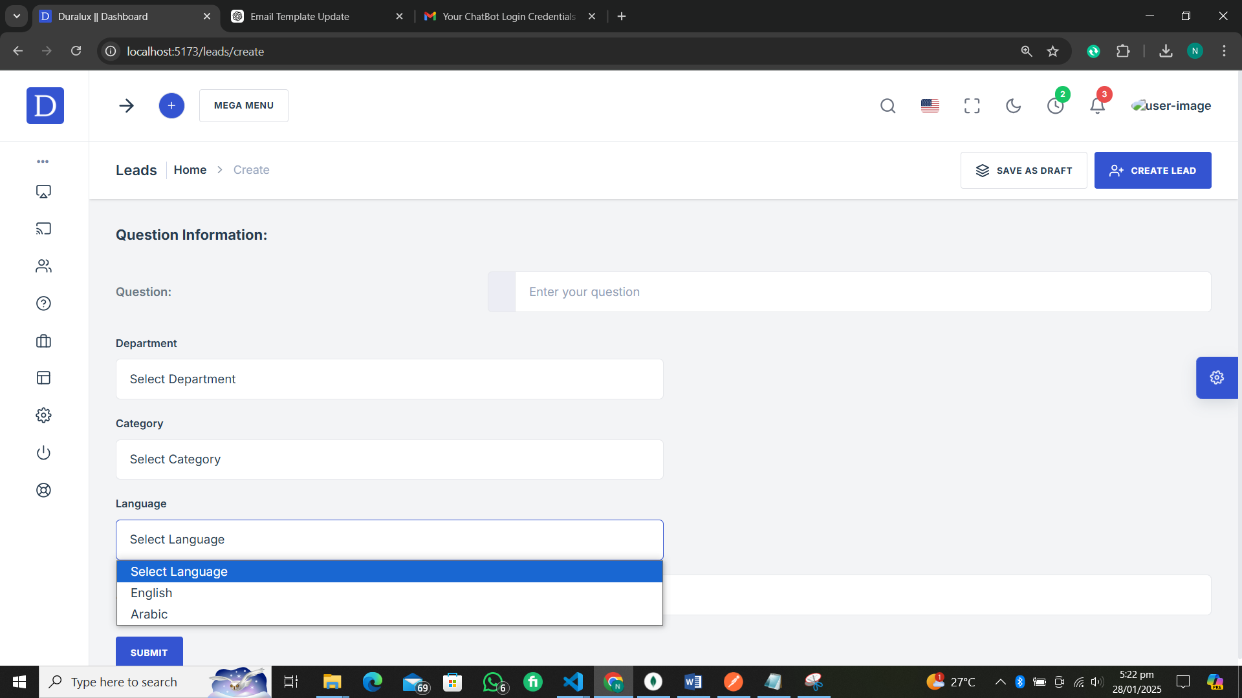
Task: Open the Select Category dropdown
Action: (x=389, y=460)
